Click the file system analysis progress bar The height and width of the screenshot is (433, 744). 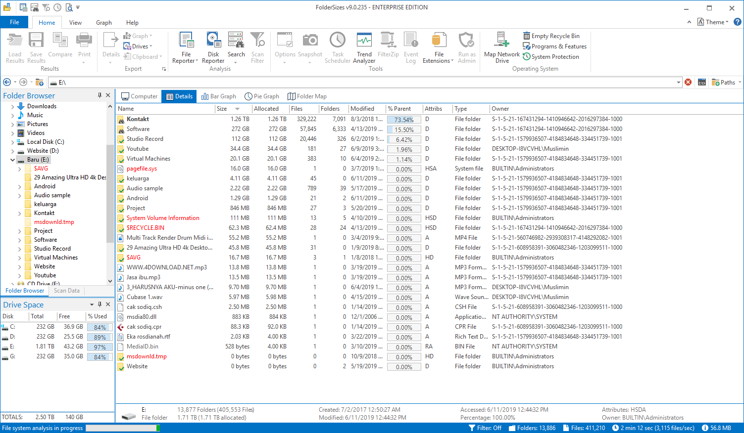point(123,428)
